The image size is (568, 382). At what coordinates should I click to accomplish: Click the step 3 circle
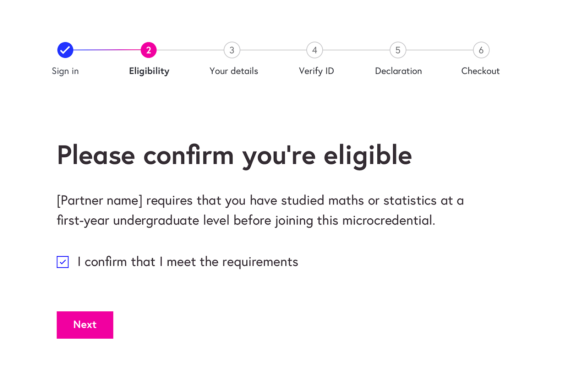coord(232,50)
